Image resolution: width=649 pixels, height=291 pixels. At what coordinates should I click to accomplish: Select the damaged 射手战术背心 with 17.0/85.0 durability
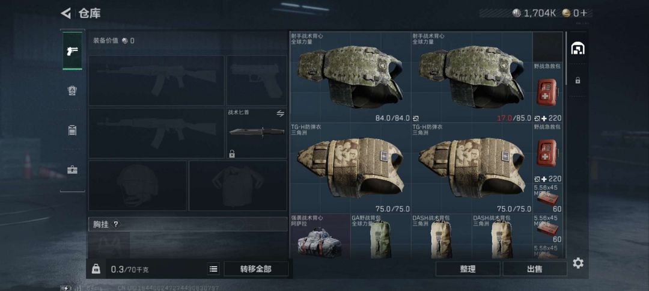[x=472, y=77]
